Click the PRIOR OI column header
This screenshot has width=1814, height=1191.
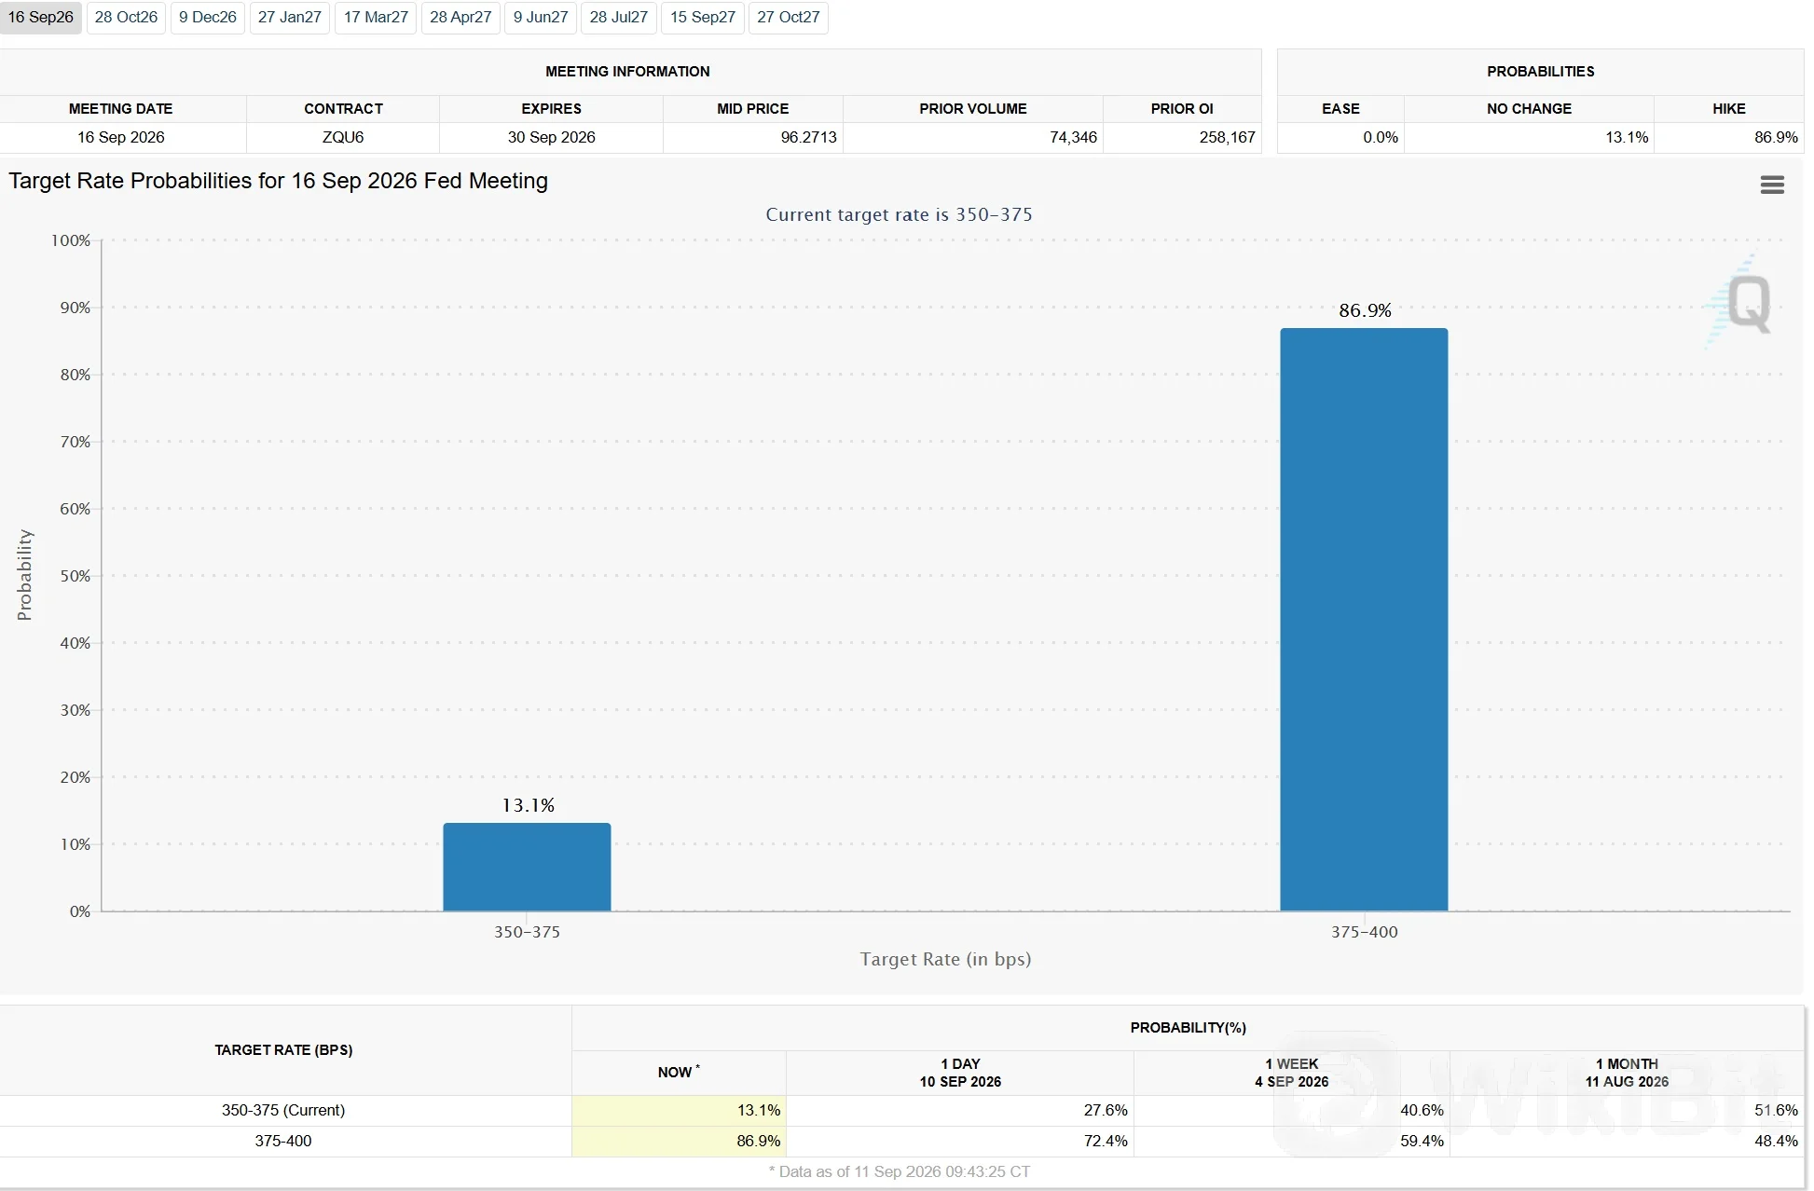(x=1182, y=109)
